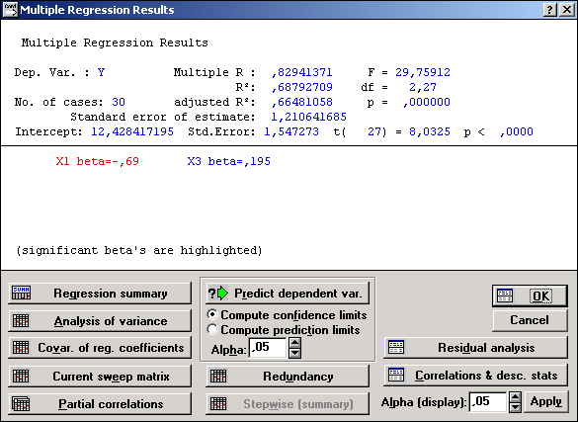Click the X3 beta=,195 blue text

(x=229, y=161)
